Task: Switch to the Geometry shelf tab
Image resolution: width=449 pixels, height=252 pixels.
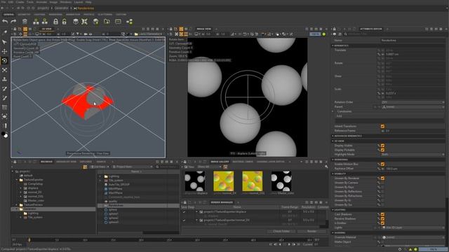Action: click(24, 14)
